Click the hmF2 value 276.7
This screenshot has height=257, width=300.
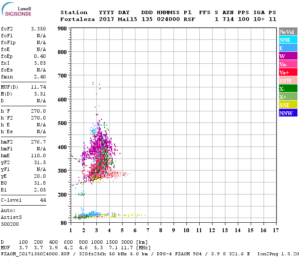39,141
